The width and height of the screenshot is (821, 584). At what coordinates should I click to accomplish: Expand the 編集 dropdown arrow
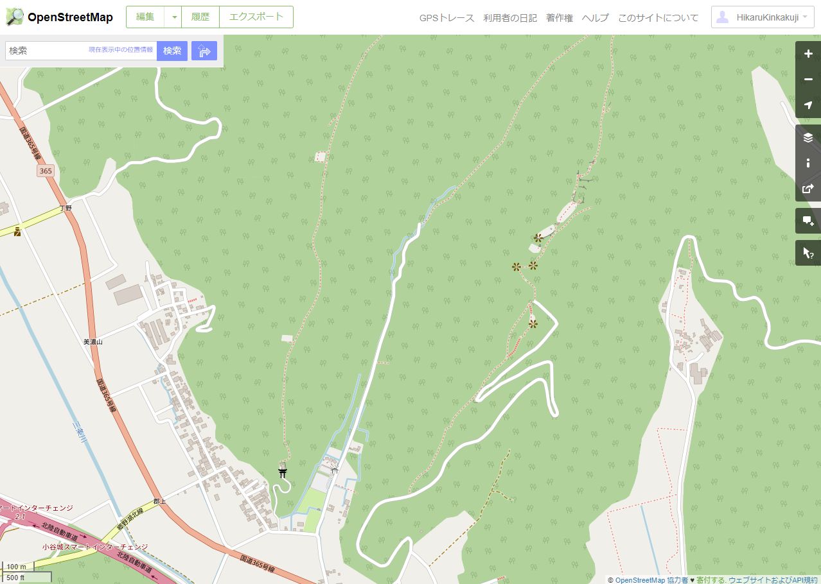(x=173, y=17)
